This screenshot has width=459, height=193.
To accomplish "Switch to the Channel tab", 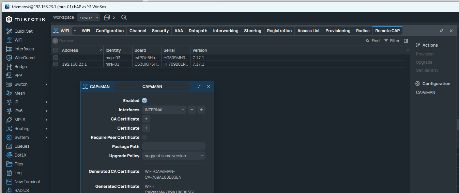I will click(x=138, y=31).
